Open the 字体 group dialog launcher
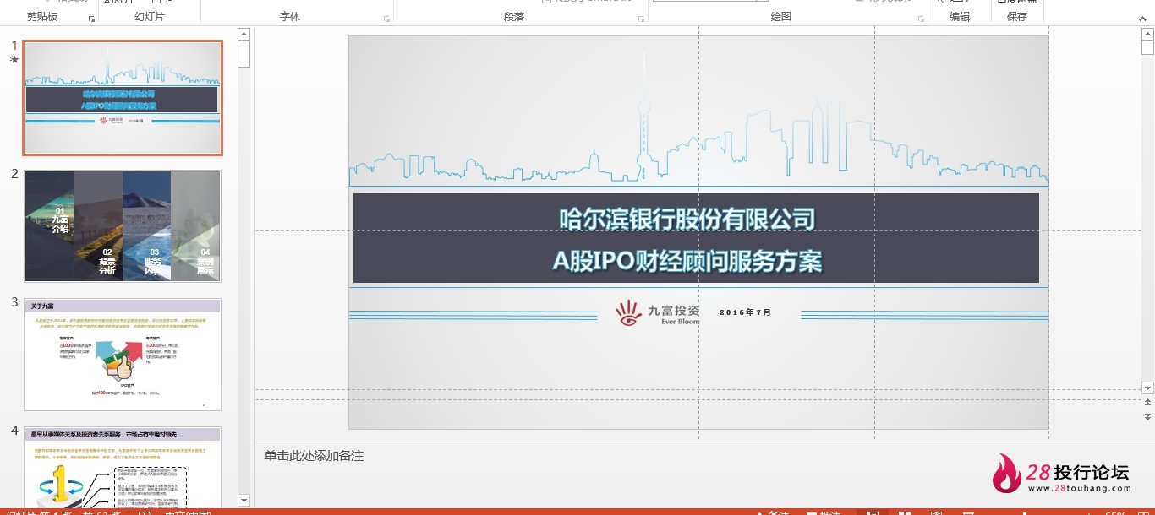 click(387, 18)
